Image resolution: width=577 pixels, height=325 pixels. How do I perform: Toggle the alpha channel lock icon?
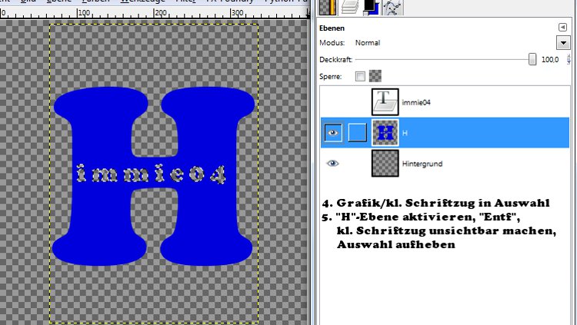[375, 76]
